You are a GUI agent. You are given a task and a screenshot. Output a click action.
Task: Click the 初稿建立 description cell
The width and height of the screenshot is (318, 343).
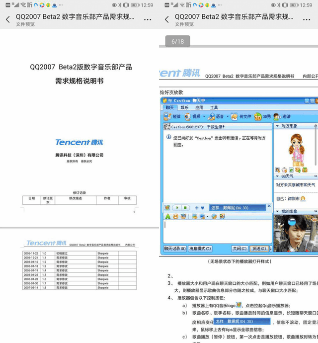[x=75, y=254]
